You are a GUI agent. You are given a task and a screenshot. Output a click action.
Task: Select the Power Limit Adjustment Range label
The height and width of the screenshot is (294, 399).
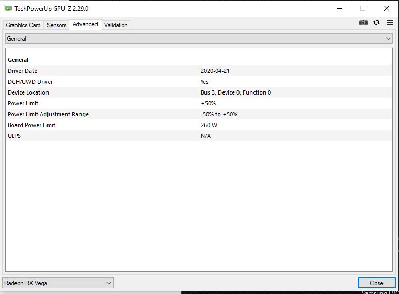[x=49, y=114]
